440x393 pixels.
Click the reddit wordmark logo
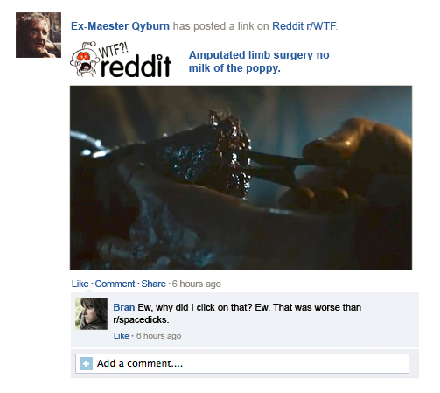click(136, 67)
